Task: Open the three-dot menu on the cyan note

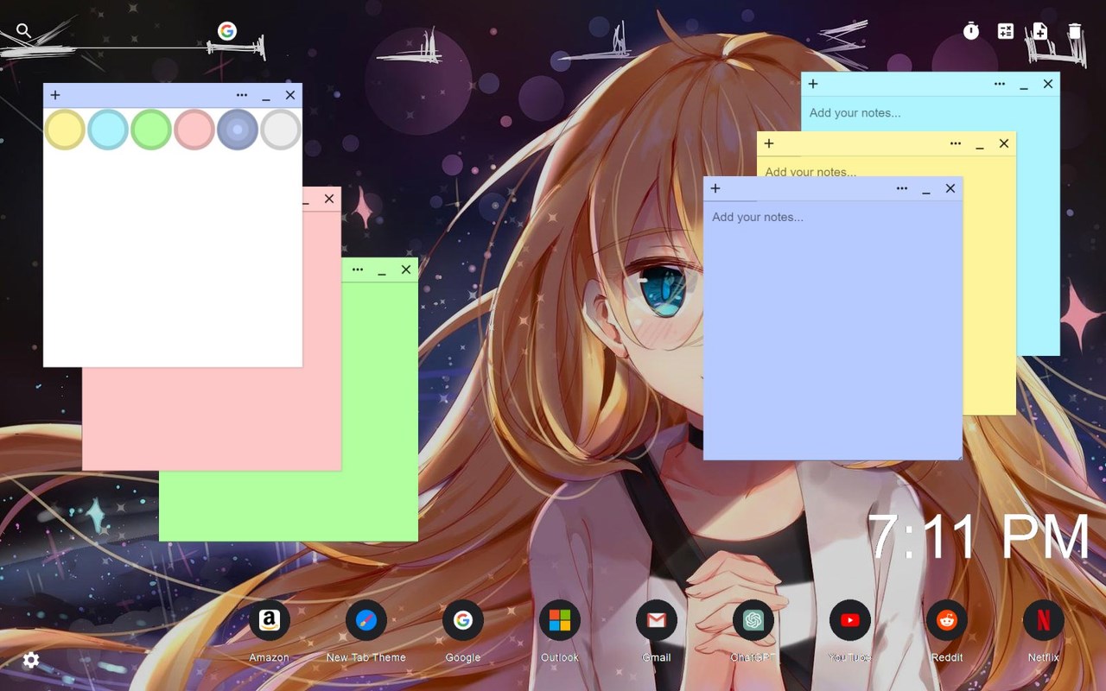Action: 1000,84
